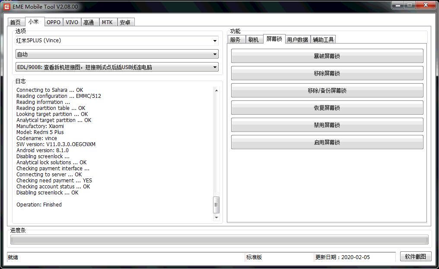Click the log scrollbar thumb
439x269 pixels.
pyautogui.click(x=216, y=205)
